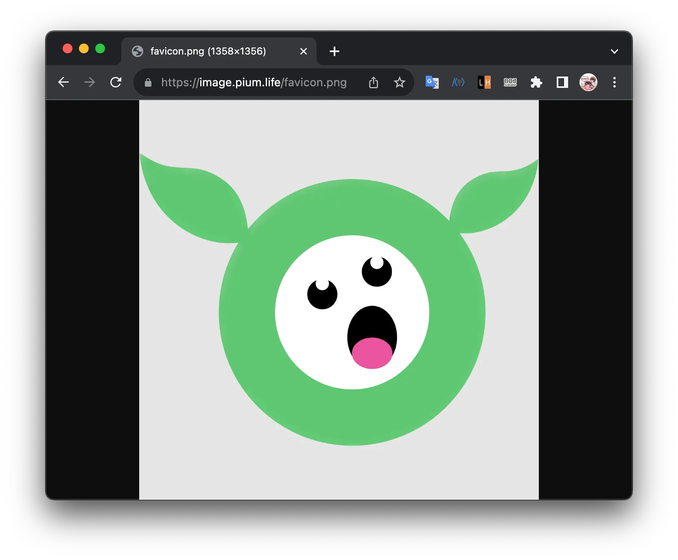The image size is (678, 560).
Task: Open Chrome's three-dot menu
Action: point(614,82)
